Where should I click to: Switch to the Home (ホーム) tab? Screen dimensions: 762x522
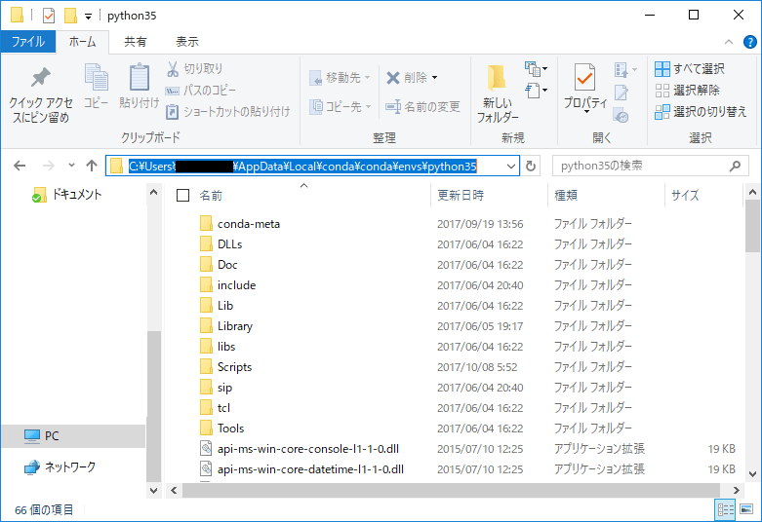(83, 42)
